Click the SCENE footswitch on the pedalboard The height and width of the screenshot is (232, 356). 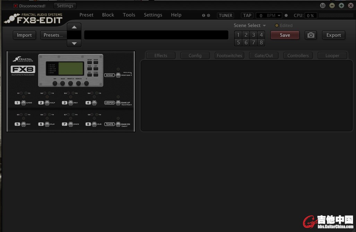click(x=118, y=75)
